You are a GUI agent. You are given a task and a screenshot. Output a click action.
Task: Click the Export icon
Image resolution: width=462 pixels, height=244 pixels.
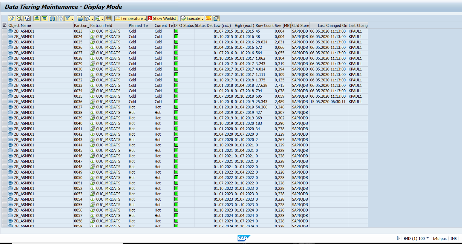point(98,18)
